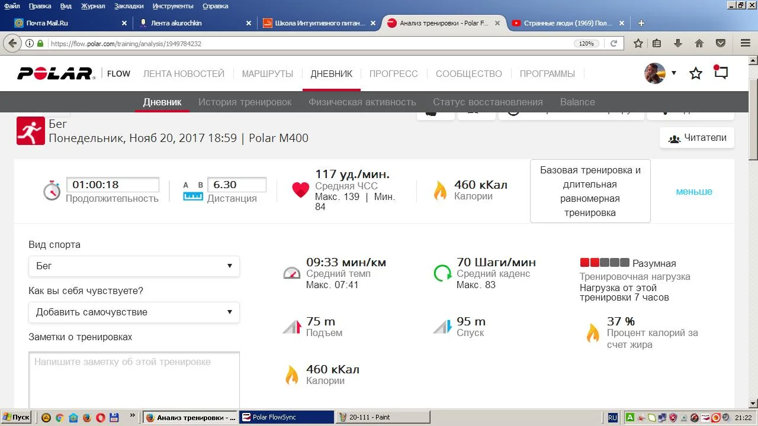The width and height of the screenshot is (758, 426).
Task: Expand the Вид спорта dropdown
Action: click(134, 266)
